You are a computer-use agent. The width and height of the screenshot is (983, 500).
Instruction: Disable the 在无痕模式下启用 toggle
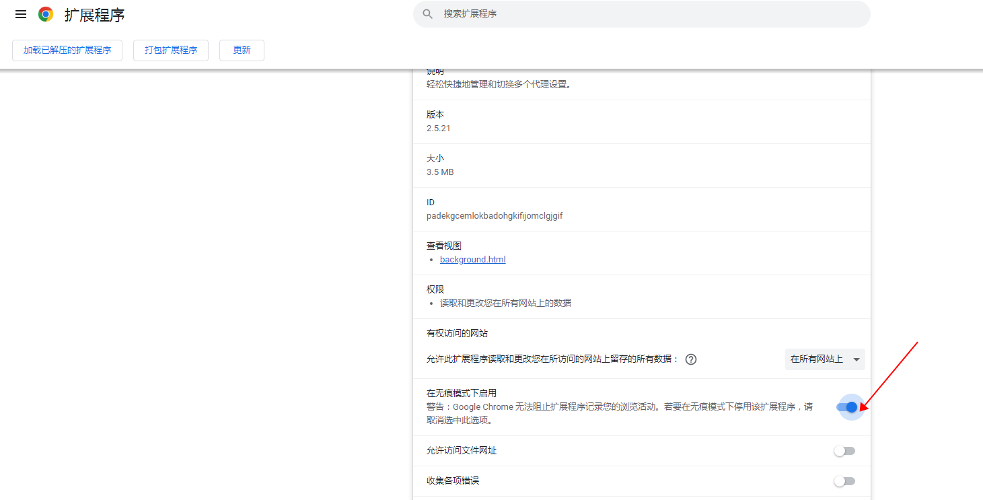click(846, 407)
